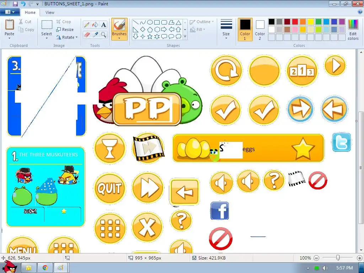Screen dimensions: 364x273
Task: Open Edit colors dialog
Action: click(353, 30)
